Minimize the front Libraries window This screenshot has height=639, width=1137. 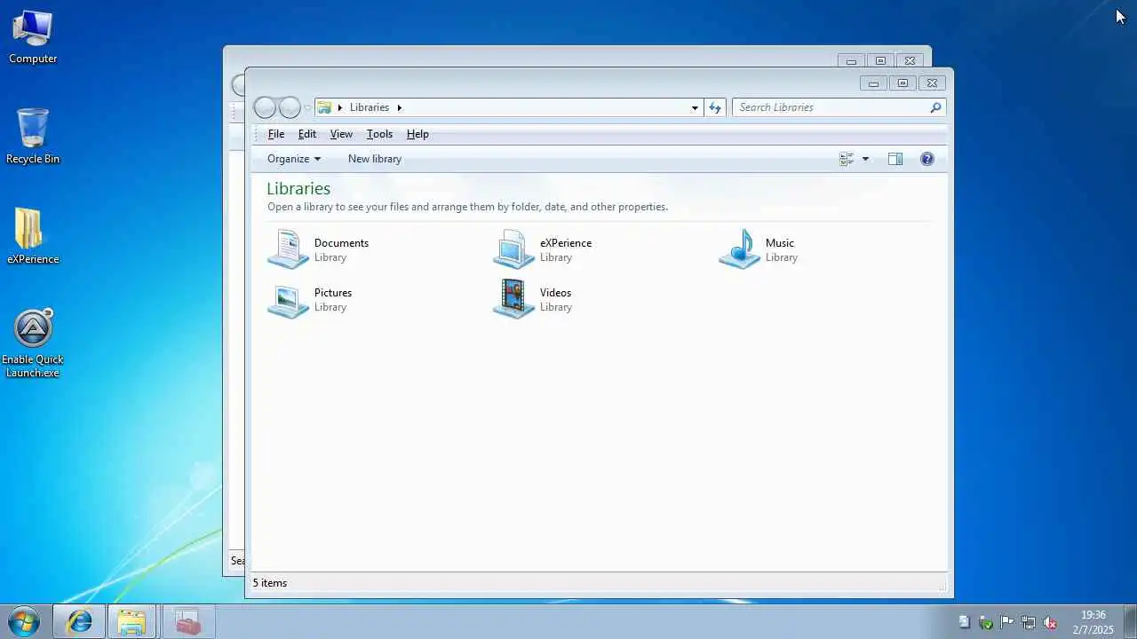(873, 83)
